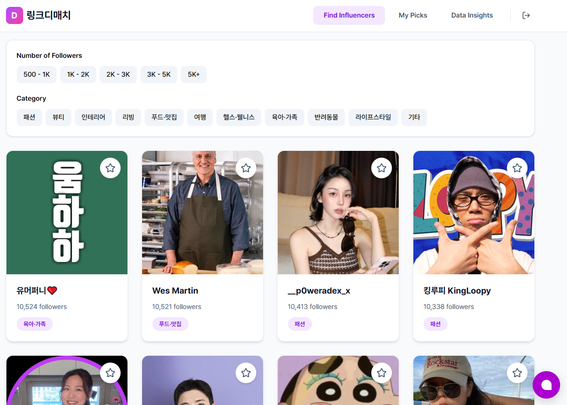Click the 10,338 followers text
This screenshot has width=567, height=405.
click(449, 307)
